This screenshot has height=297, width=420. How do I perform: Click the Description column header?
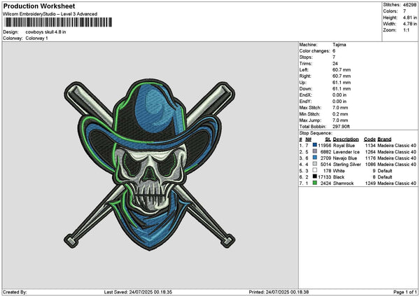346,139
